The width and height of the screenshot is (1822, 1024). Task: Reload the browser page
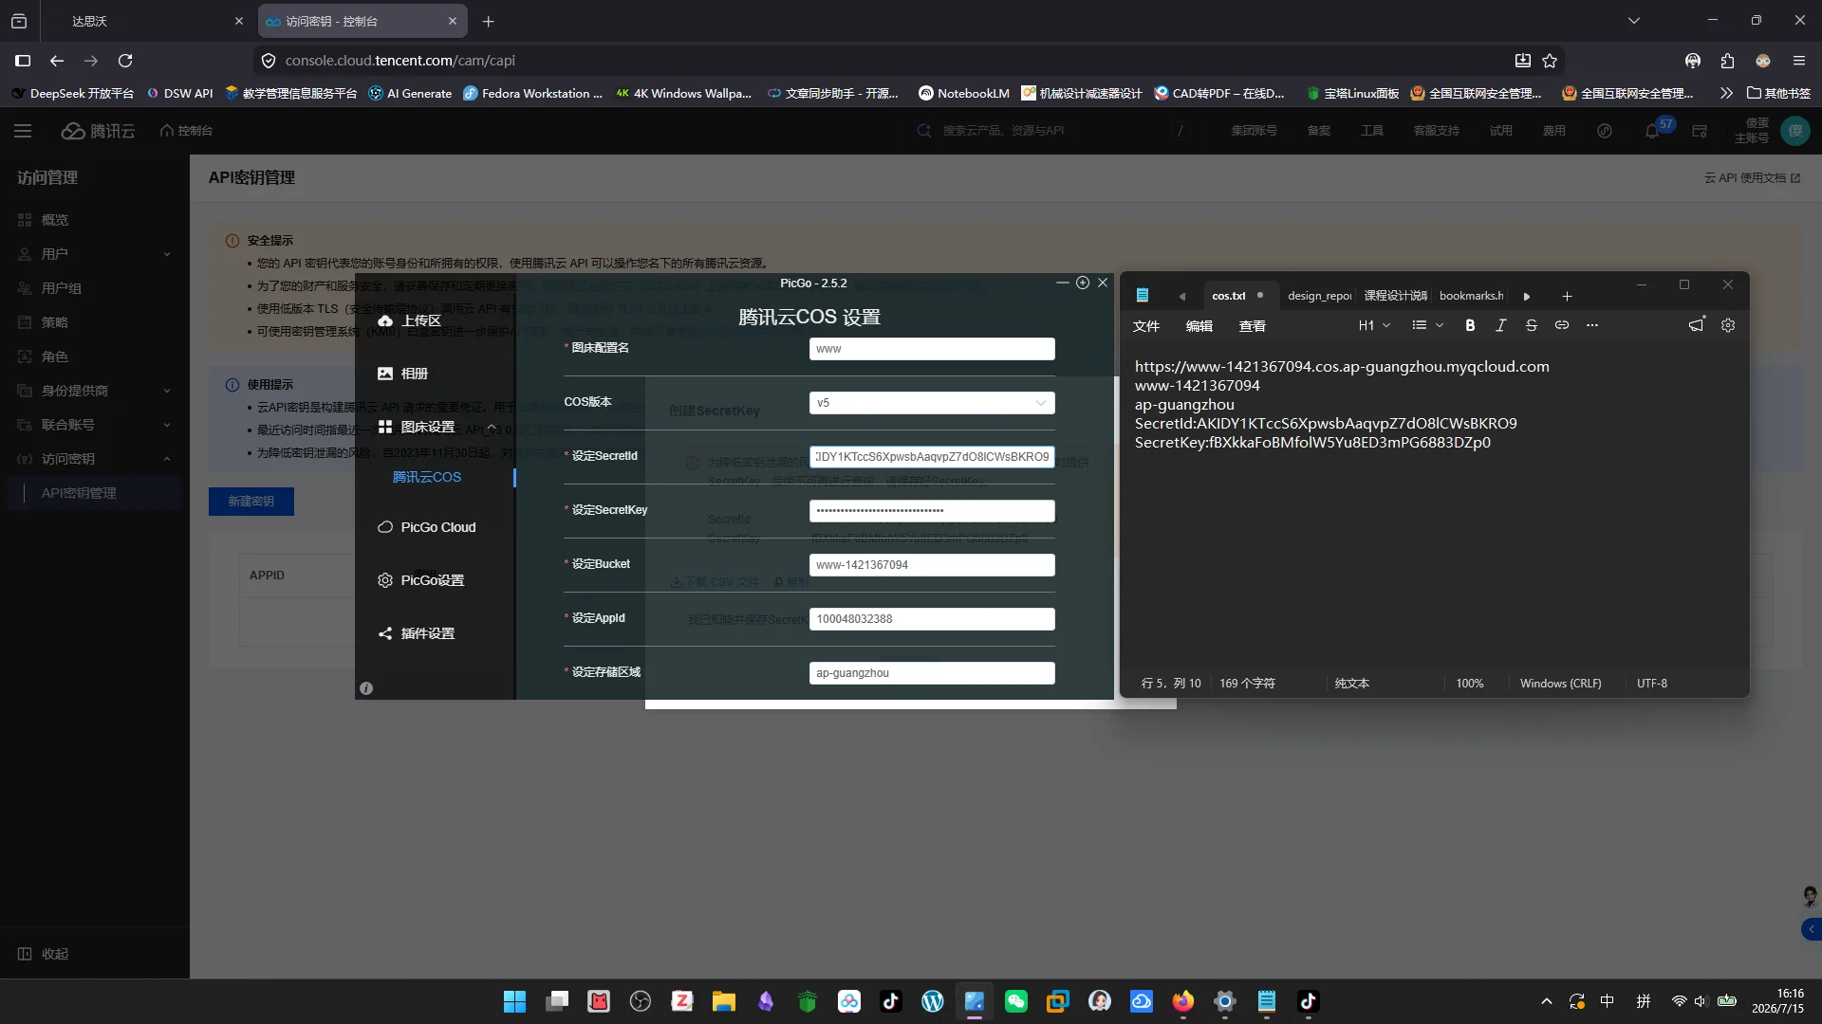pos(125,61)
